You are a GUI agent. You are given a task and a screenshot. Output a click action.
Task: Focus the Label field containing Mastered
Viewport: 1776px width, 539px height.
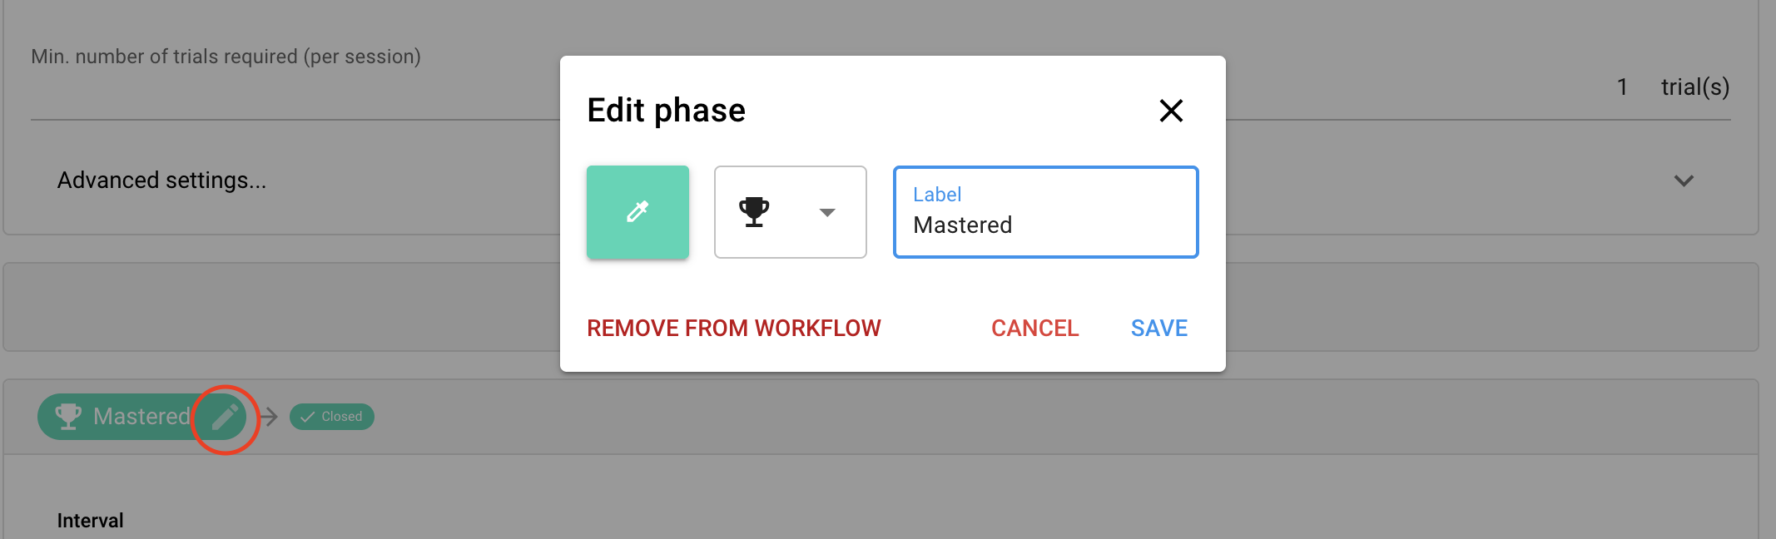[1045, 225]
